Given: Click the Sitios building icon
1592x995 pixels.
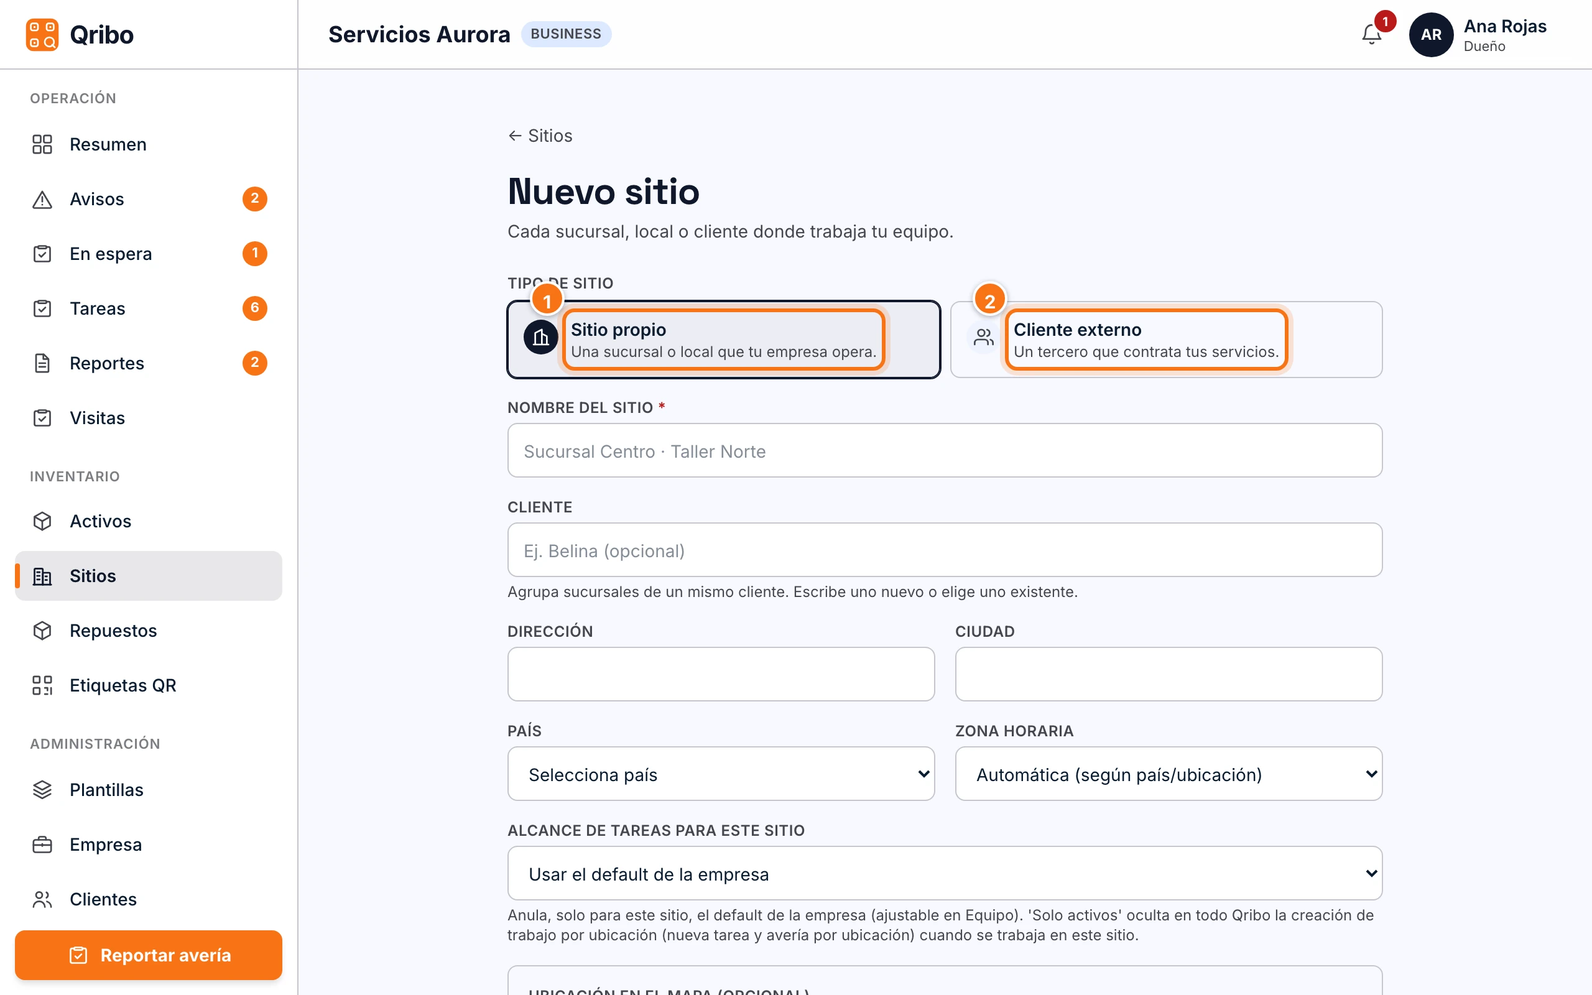Looking at the screenshot, I should click(x=42, y=576).
